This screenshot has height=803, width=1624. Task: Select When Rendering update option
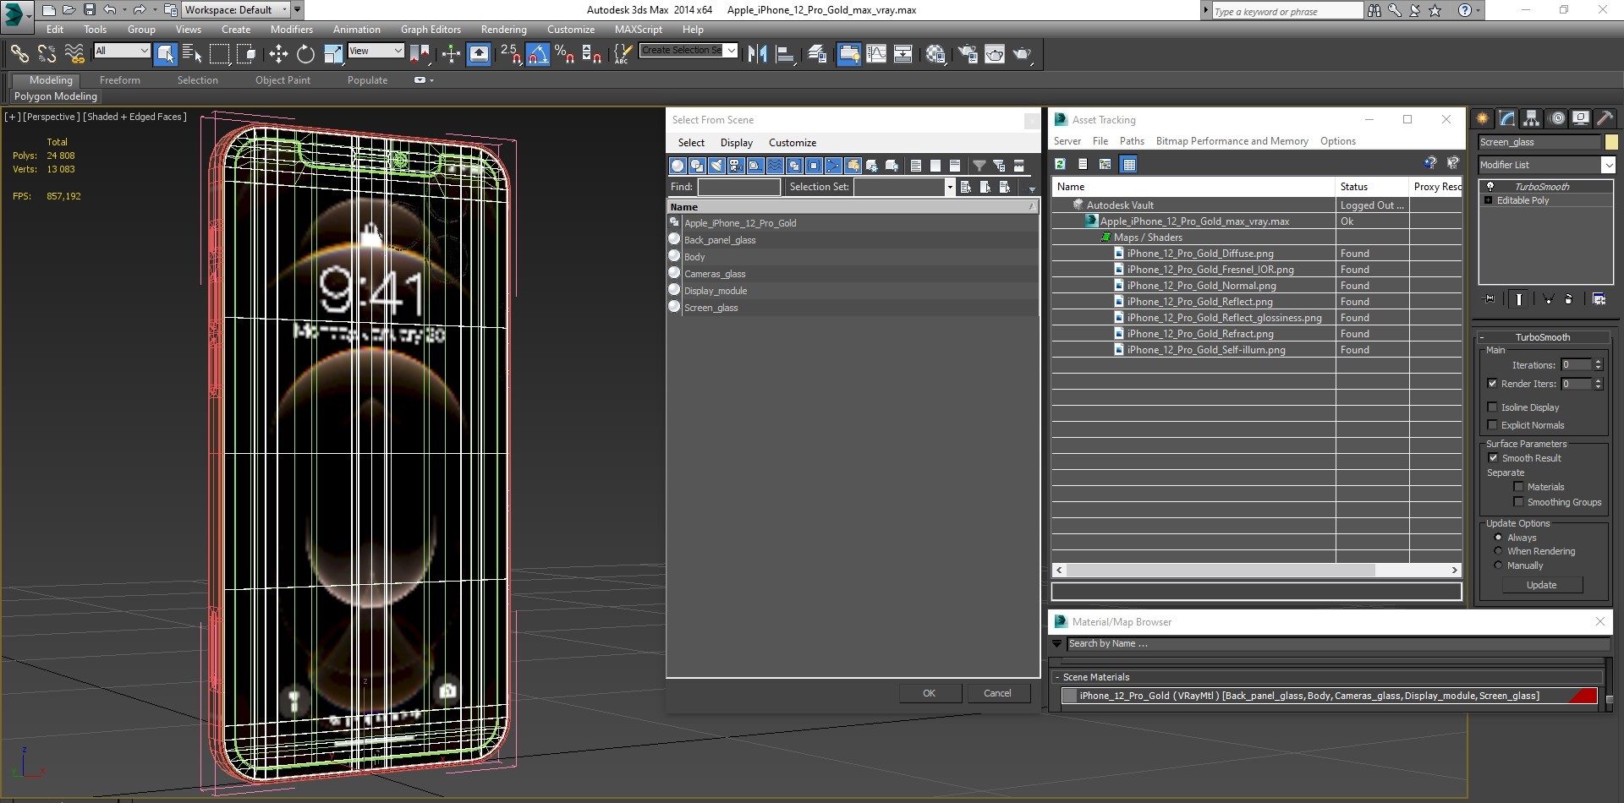tap(1498, 550)
